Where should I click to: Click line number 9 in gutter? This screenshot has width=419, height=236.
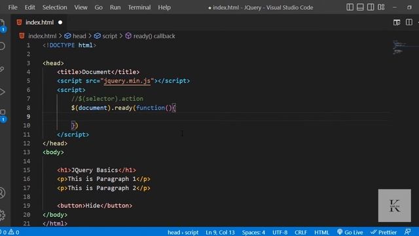click(28, 117)
